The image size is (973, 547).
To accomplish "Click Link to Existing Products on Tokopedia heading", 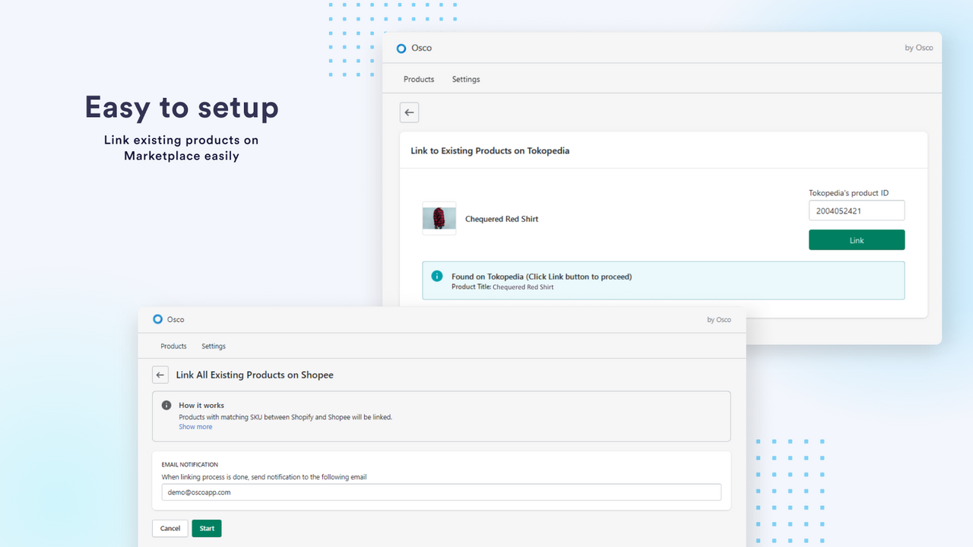I will (490, 150).
